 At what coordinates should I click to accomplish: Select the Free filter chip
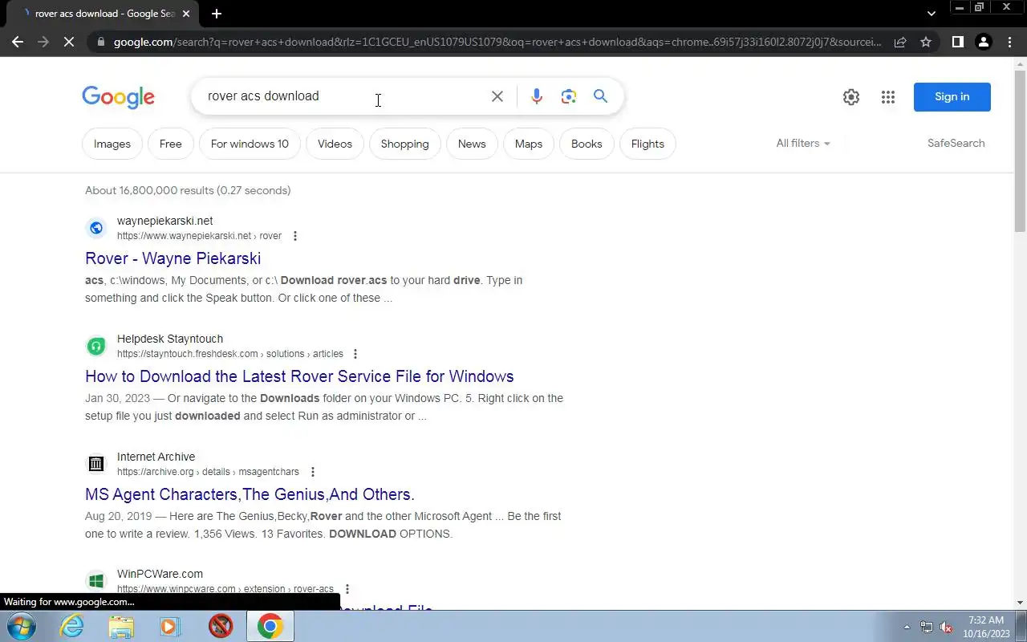[171, 144]
